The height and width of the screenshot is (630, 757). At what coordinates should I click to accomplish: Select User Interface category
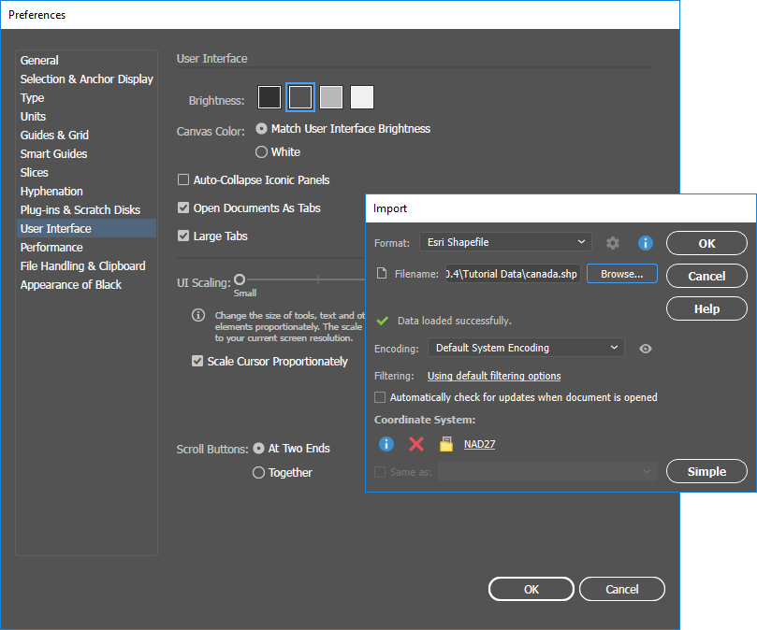[86, 228]
